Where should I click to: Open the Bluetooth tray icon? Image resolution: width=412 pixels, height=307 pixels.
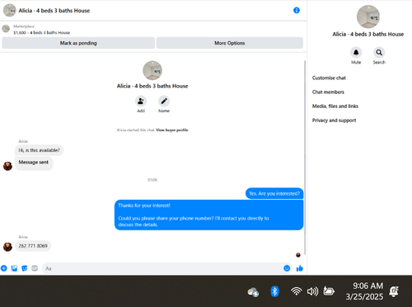(274, 291)
